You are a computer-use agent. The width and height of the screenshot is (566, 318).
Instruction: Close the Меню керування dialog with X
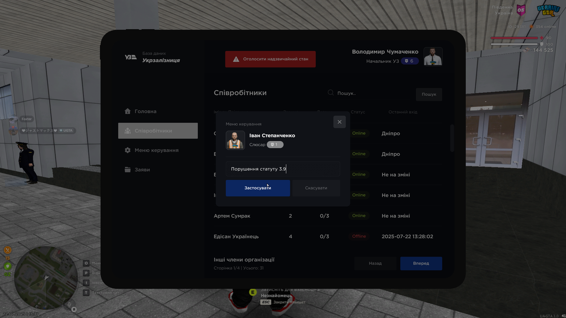[x=340, y=122]
